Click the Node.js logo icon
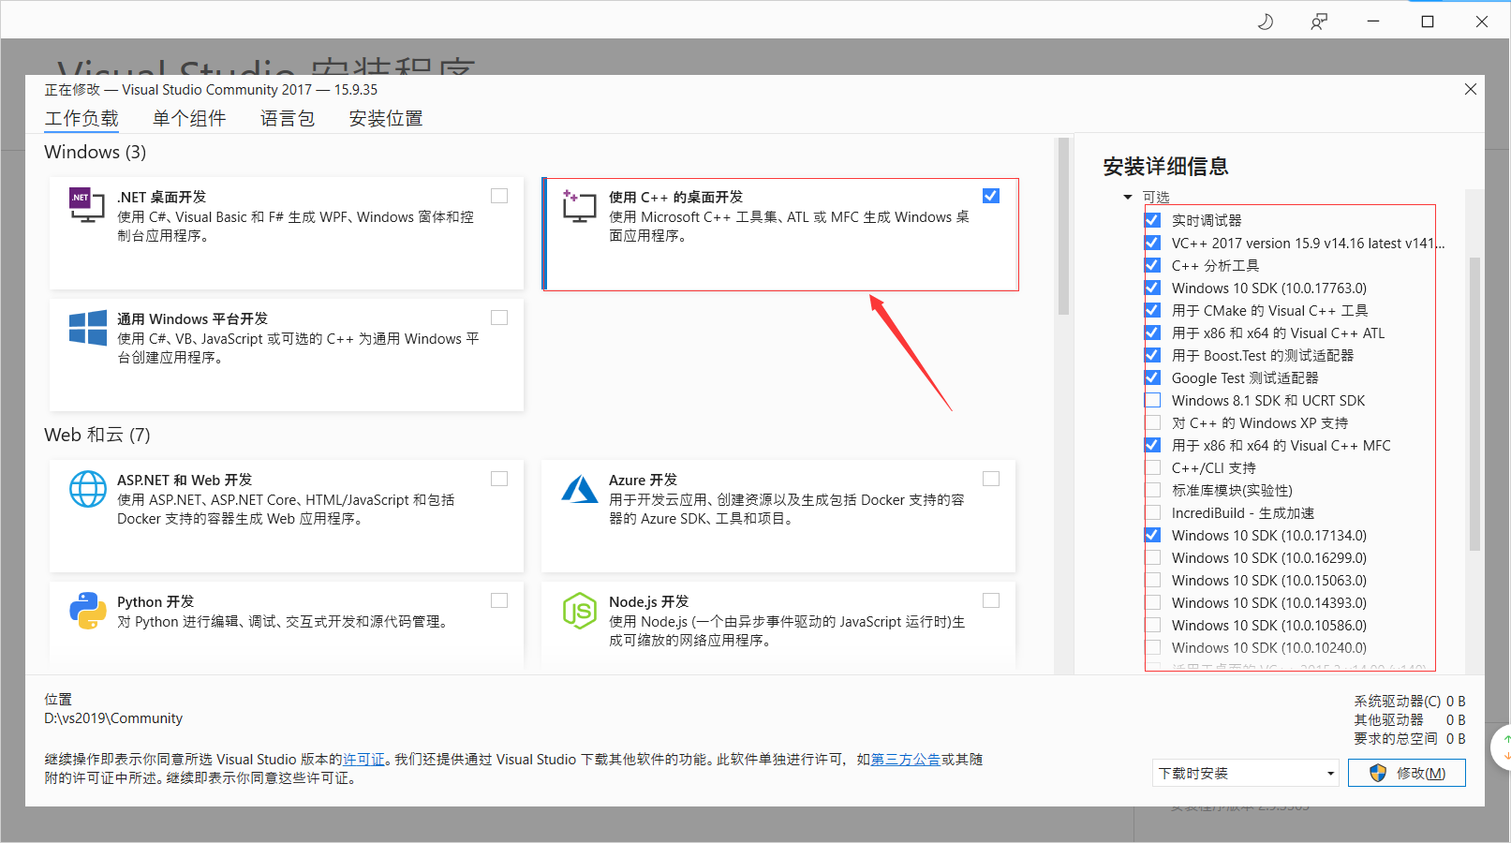 point(579,611)
